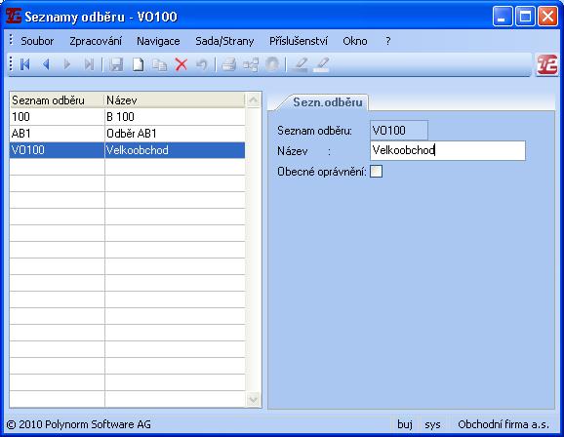
Task: Select the AB1 row in list
Action: [127, 134]
